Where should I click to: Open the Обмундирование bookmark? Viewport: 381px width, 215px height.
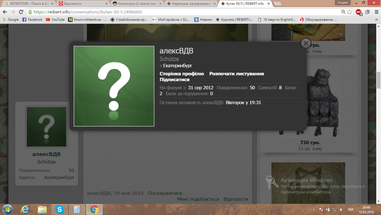(x=318, y=19)
